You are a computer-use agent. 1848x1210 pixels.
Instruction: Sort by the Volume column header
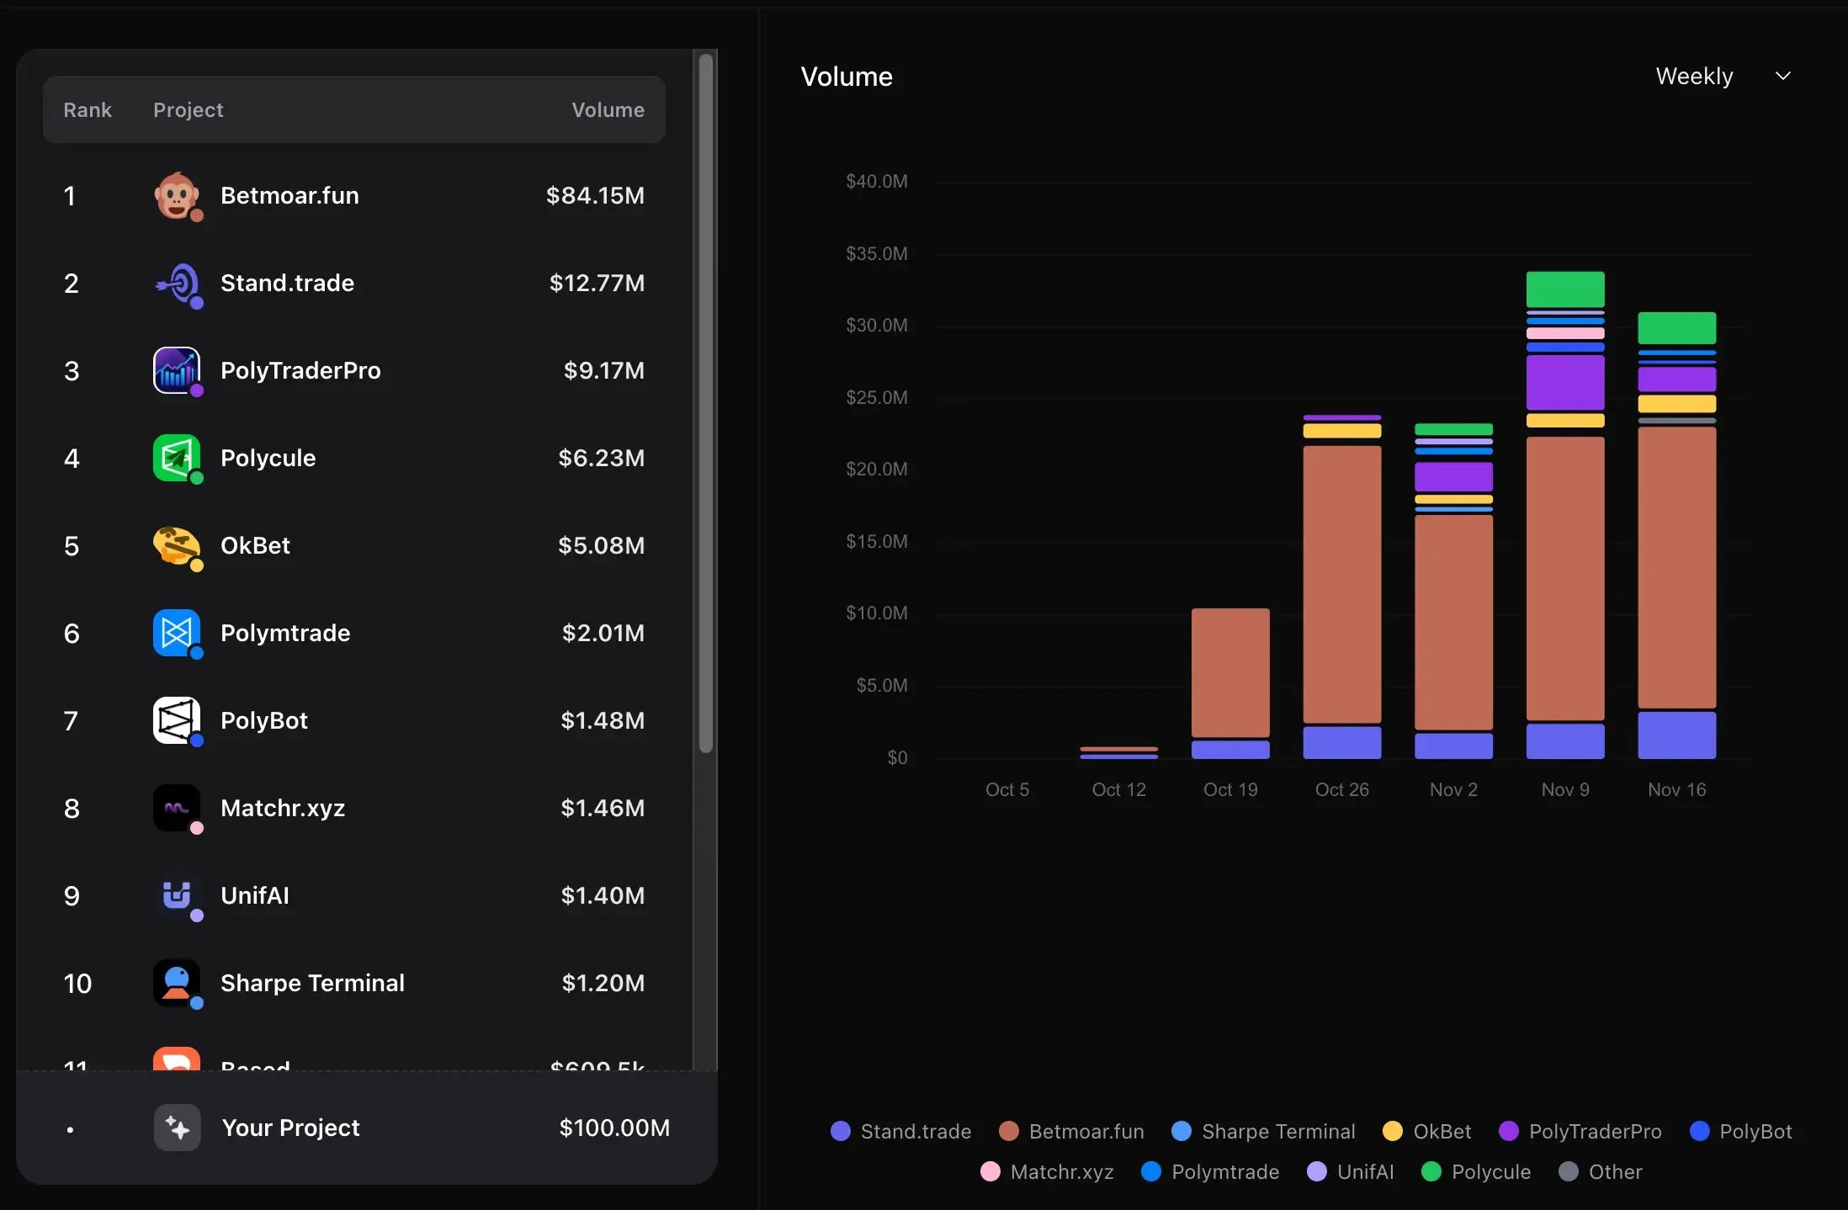(608, 109)
